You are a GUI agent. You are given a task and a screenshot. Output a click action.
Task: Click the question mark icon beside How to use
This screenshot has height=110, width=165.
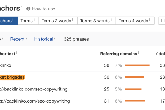pyautogui.click(x=28, y=9)
